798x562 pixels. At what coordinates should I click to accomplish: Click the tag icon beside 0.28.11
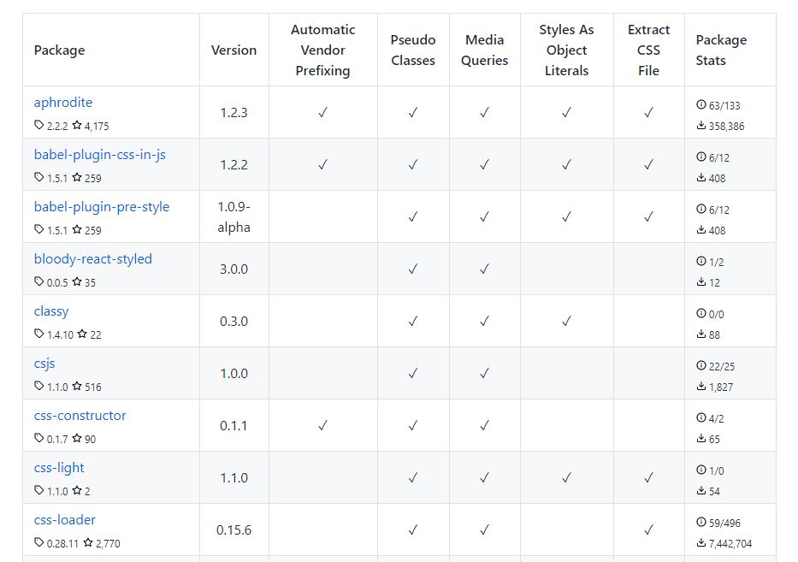[x=39, y=543]
